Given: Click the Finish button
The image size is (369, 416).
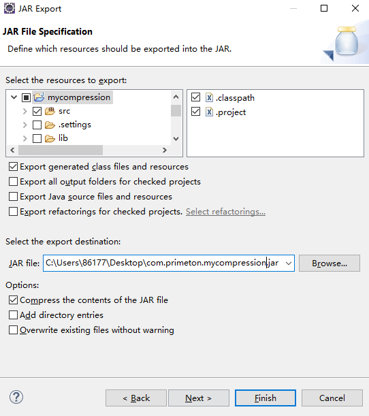Looking at the screenshot, I should point(266,398).
